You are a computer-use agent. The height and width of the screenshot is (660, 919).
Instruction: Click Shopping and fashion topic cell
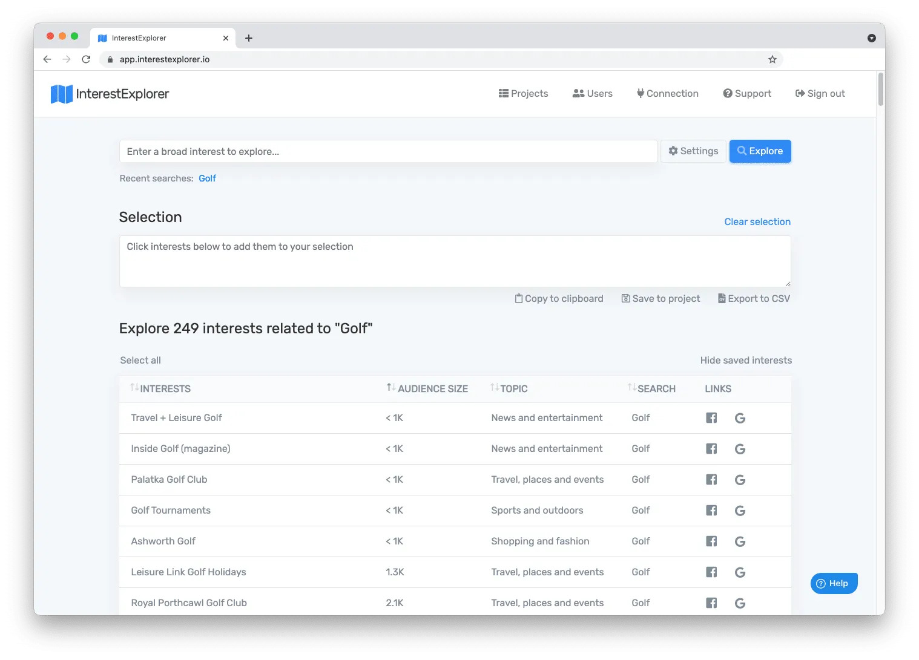click(540, 541)
